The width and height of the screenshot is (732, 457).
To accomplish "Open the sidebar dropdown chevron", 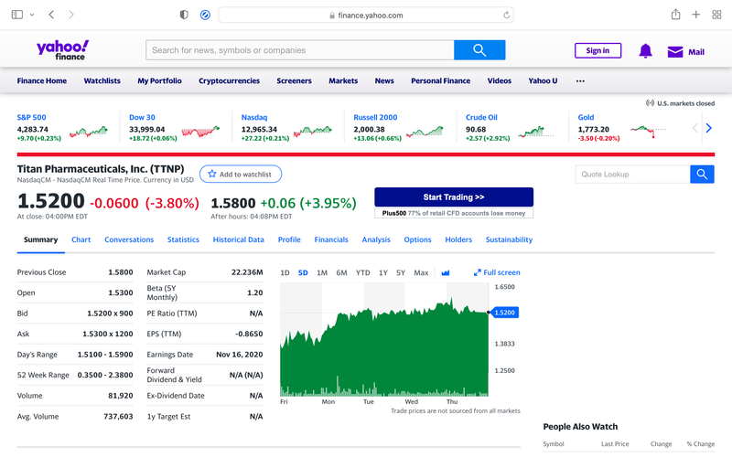I will [x=32, y=15].
